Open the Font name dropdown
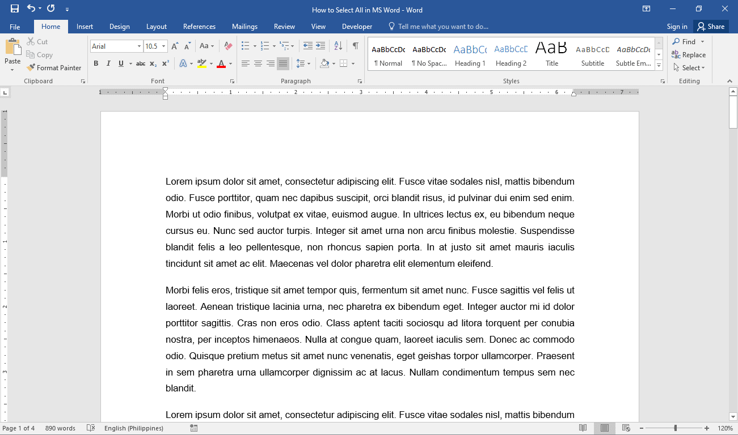The height and width of the screenshot is (435, 738). 139,45
